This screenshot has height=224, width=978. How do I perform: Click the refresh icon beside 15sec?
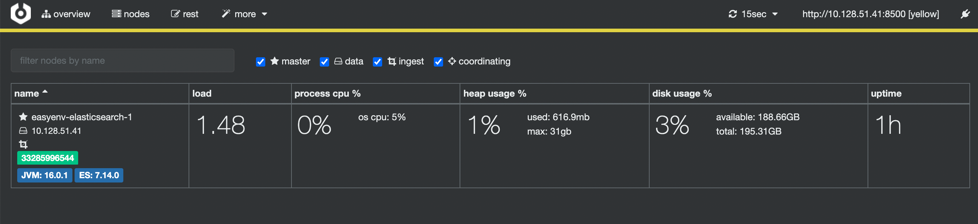click(x=732, y=14)
